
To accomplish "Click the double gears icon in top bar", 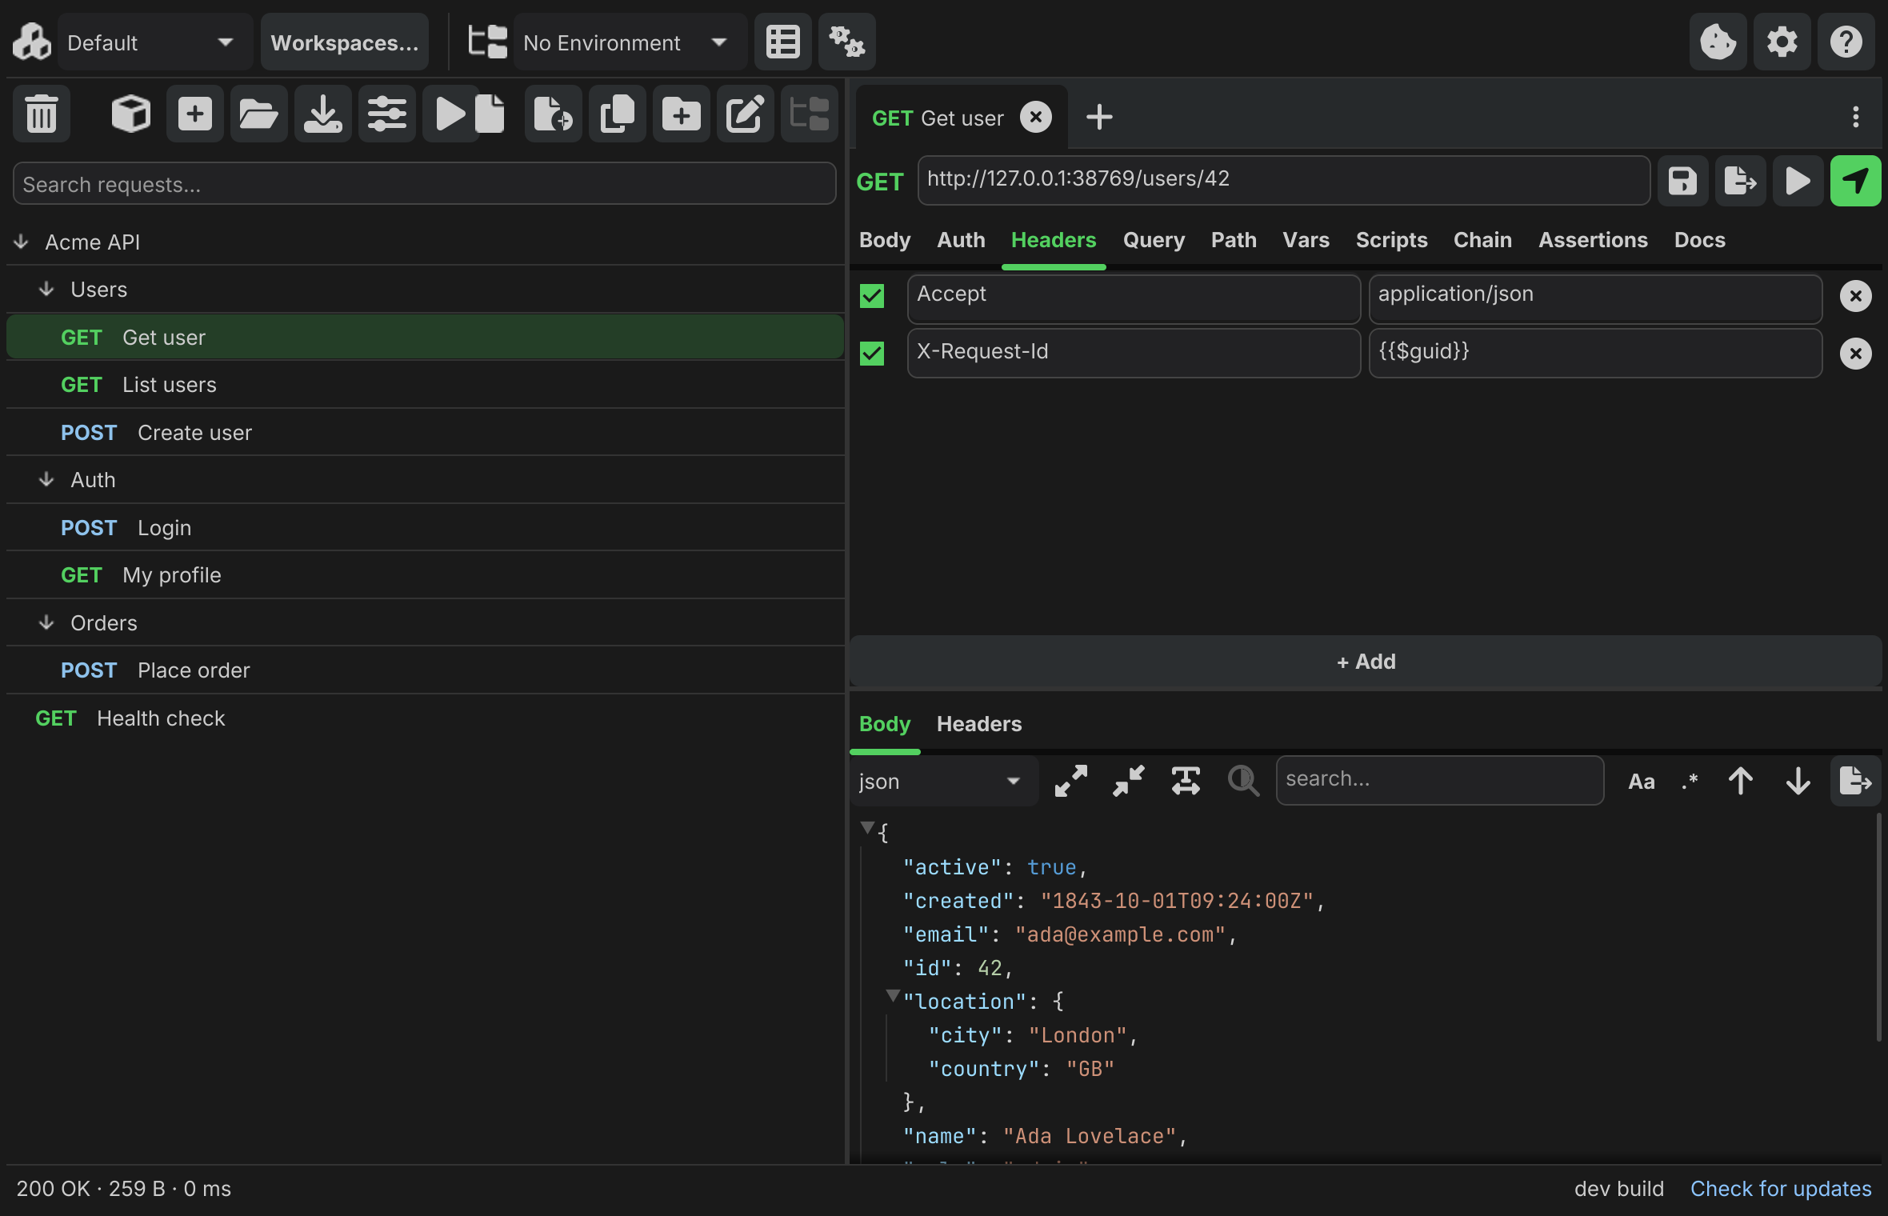I will click(x=846, y=42).
